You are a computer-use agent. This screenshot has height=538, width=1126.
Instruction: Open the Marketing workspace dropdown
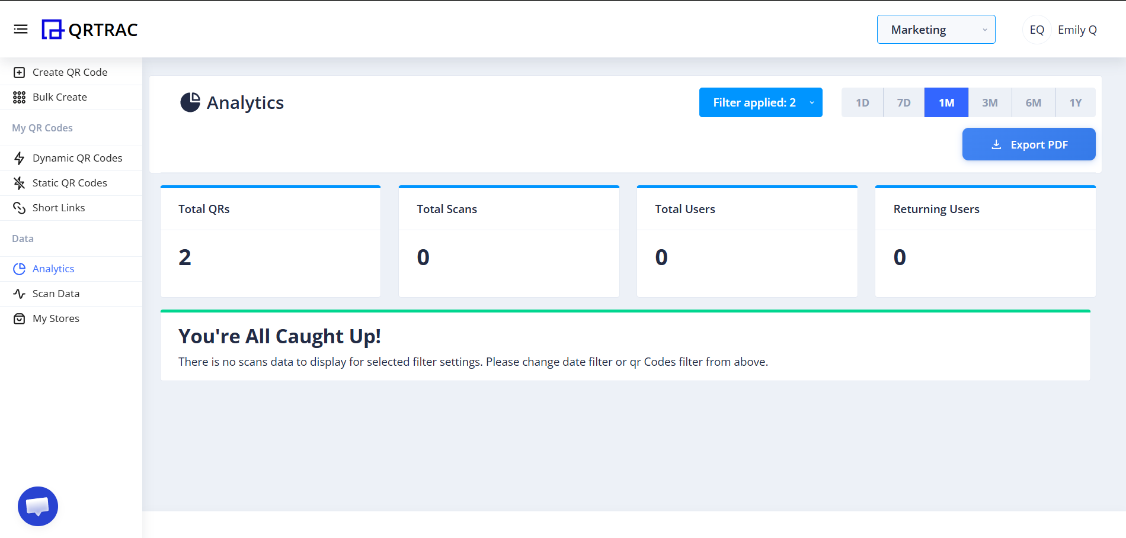(x=936, y=29)
